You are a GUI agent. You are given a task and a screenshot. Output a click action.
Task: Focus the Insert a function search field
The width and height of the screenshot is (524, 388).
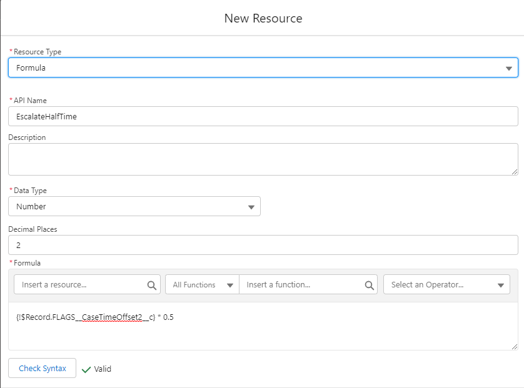[308, 284]
